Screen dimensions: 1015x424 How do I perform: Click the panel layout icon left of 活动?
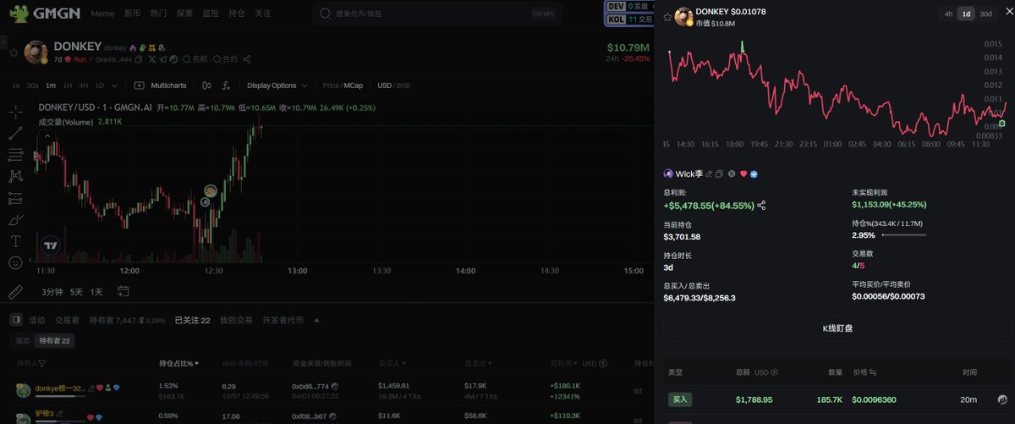(x=15, y=320)
